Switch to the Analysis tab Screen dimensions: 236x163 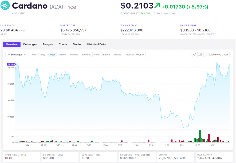click(47, 44)
